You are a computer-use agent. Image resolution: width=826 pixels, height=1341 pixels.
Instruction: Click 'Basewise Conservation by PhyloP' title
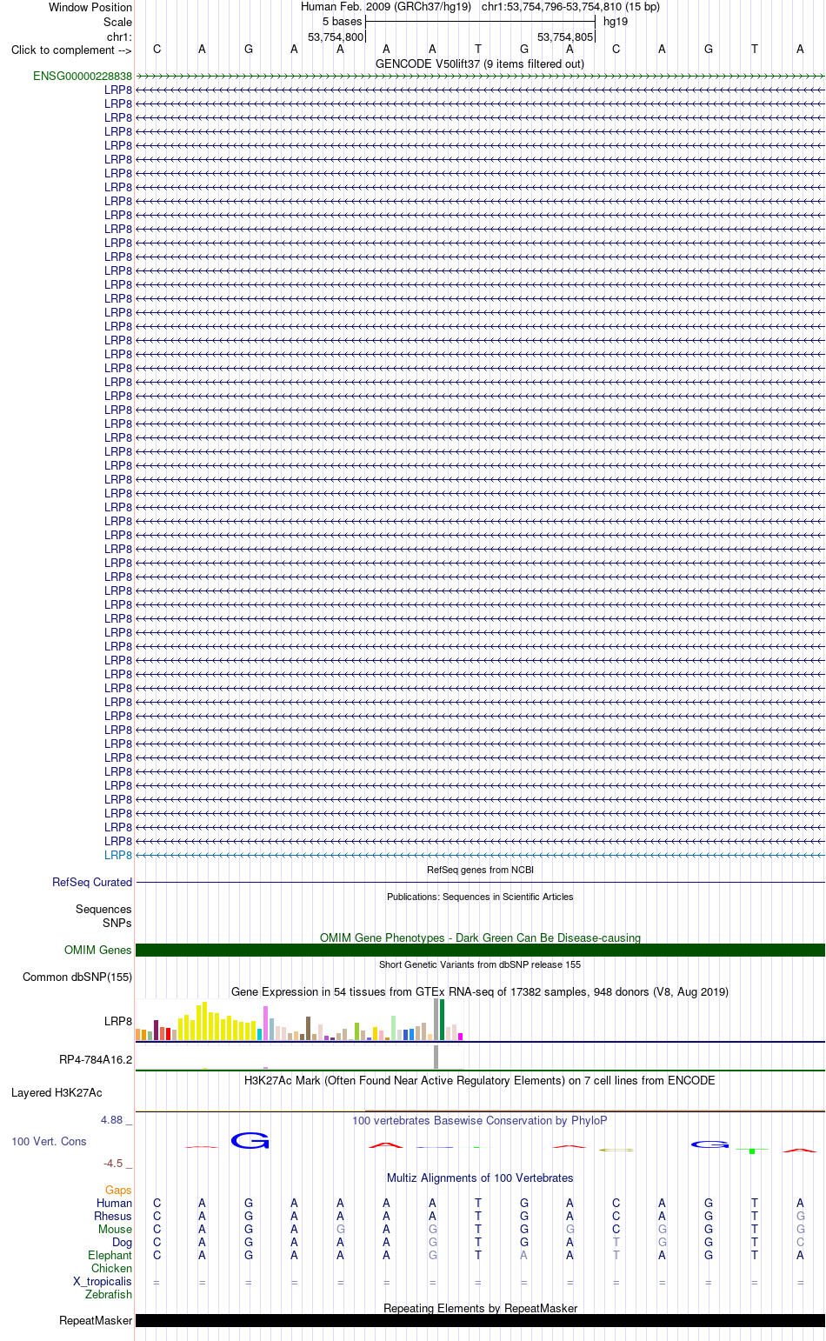click(480, 1120)
